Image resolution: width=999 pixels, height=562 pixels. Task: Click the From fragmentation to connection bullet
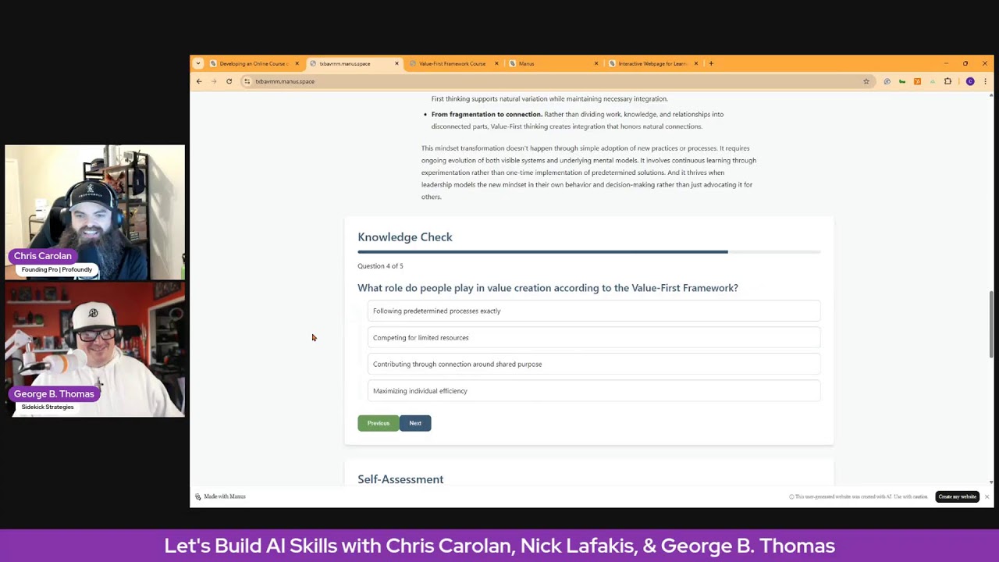pos(578,120)
